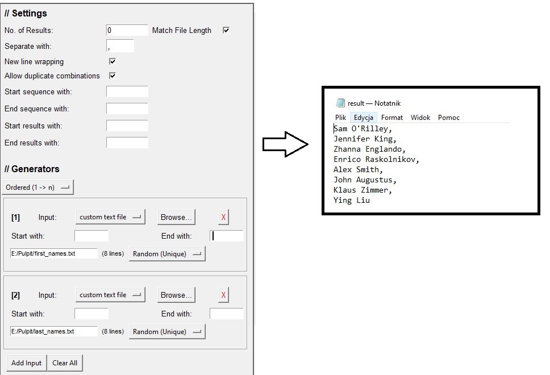Focus the Start results with field

[x=127, y=126]
